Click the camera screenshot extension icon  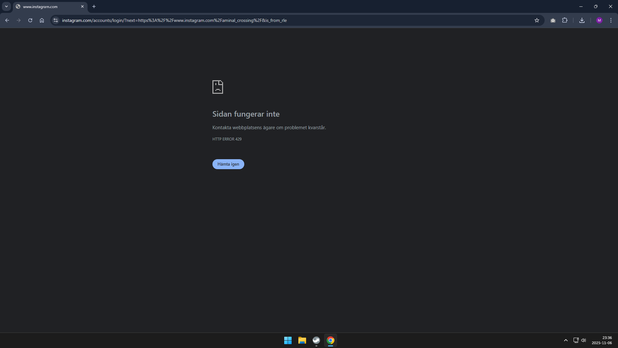tap(553, 20)
